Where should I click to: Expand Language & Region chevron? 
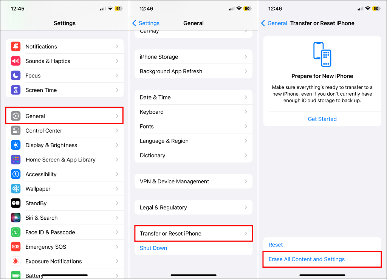click(x=246, y=141)
